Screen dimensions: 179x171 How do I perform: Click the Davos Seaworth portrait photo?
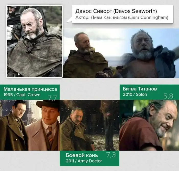[x=34, y=41]
